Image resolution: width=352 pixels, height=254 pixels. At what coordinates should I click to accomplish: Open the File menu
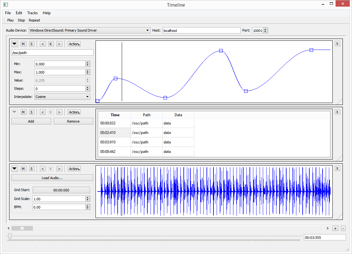tap(8, 13)
